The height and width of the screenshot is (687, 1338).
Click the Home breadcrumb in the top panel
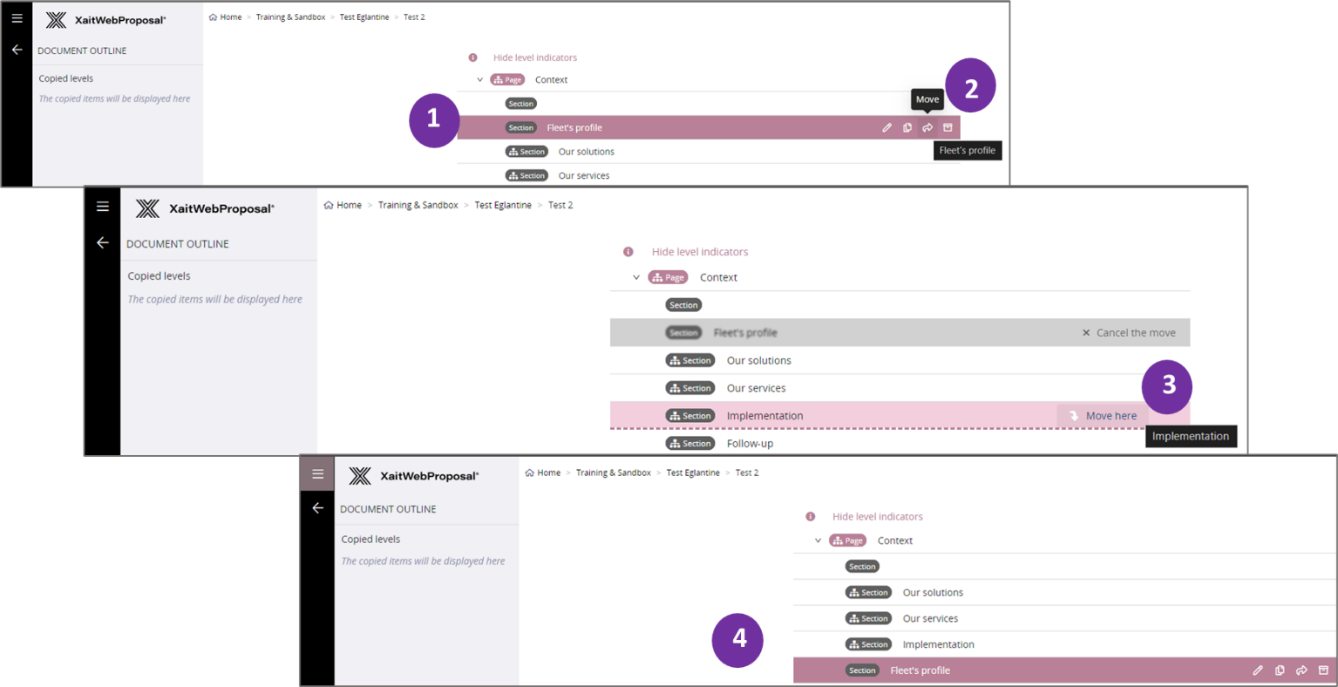(230, 17)
